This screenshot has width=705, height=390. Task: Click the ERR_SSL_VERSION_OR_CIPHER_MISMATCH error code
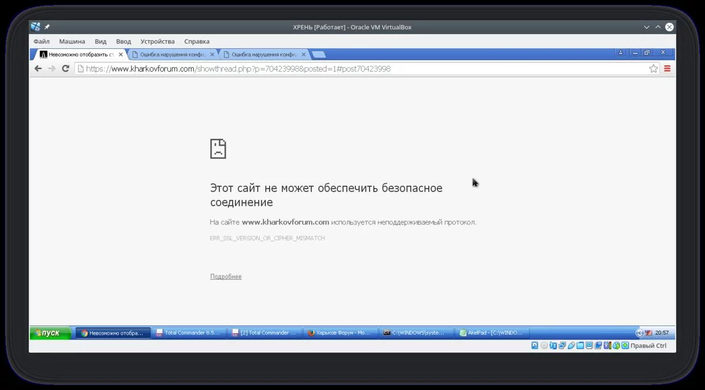(267, 238)
